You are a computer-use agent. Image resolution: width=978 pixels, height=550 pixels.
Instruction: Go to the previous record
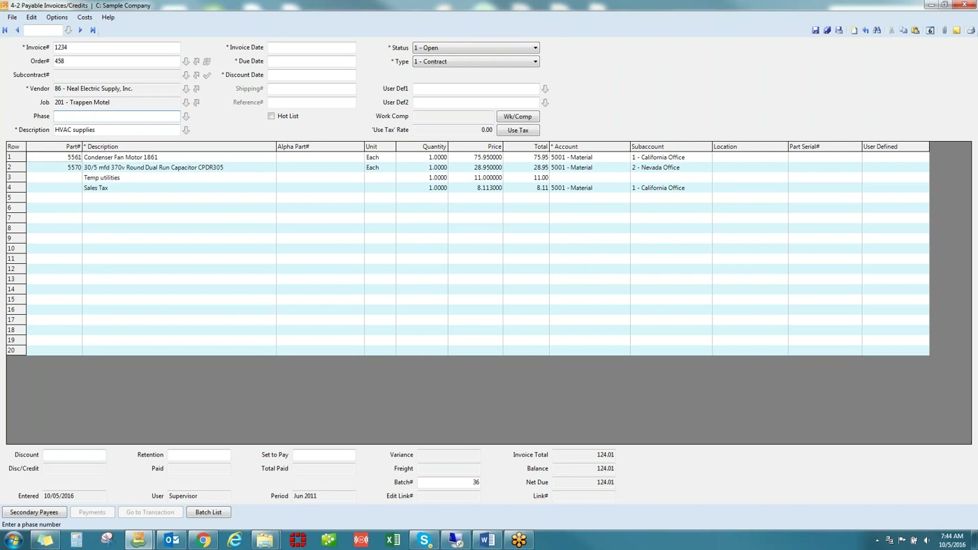pyautogui.click(x=17, y=30)
